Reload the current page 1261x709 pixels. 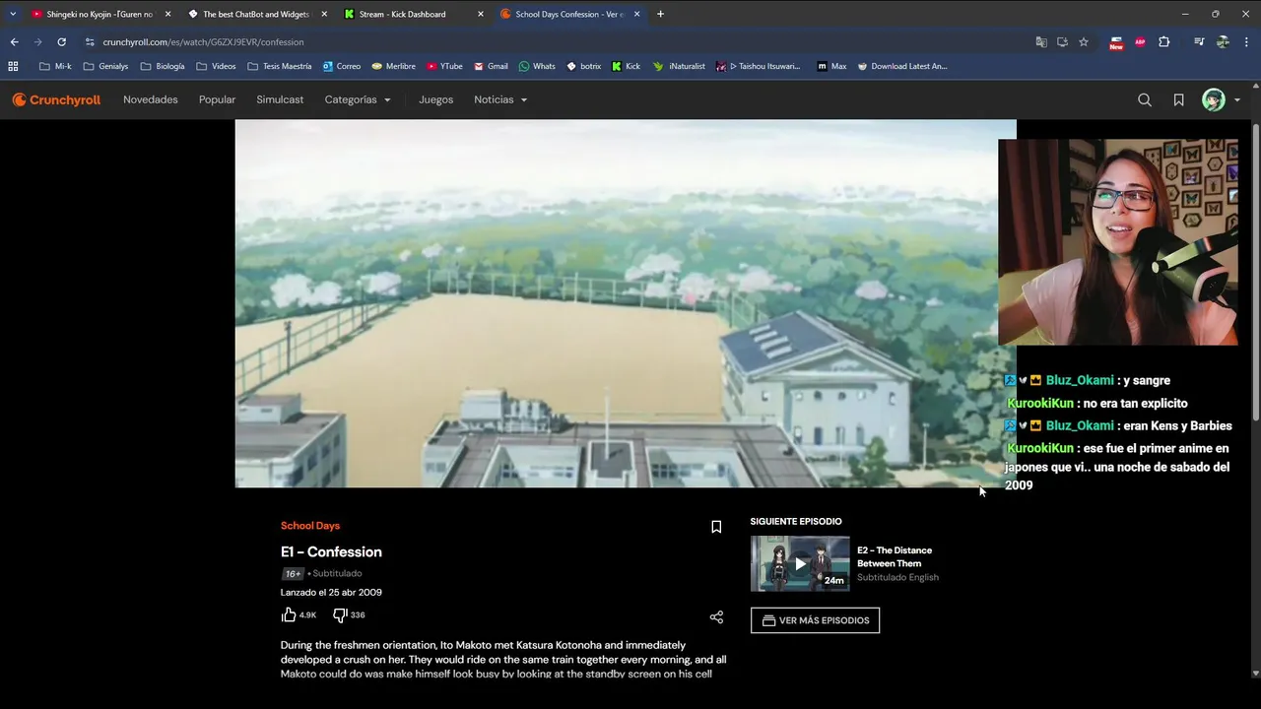click(61, 41)
